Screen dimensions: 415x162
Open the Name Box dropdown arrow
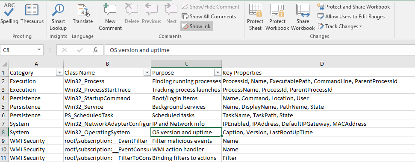pyautogui.click(x=39, y=50)
